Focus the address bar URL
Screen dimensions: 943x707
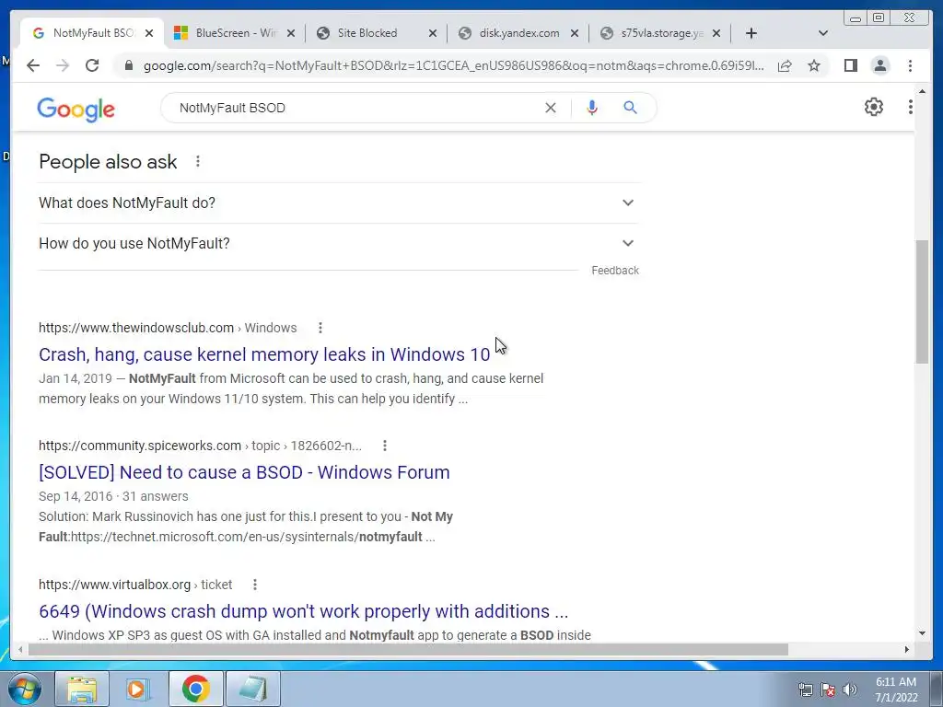(x=453, y=65)
